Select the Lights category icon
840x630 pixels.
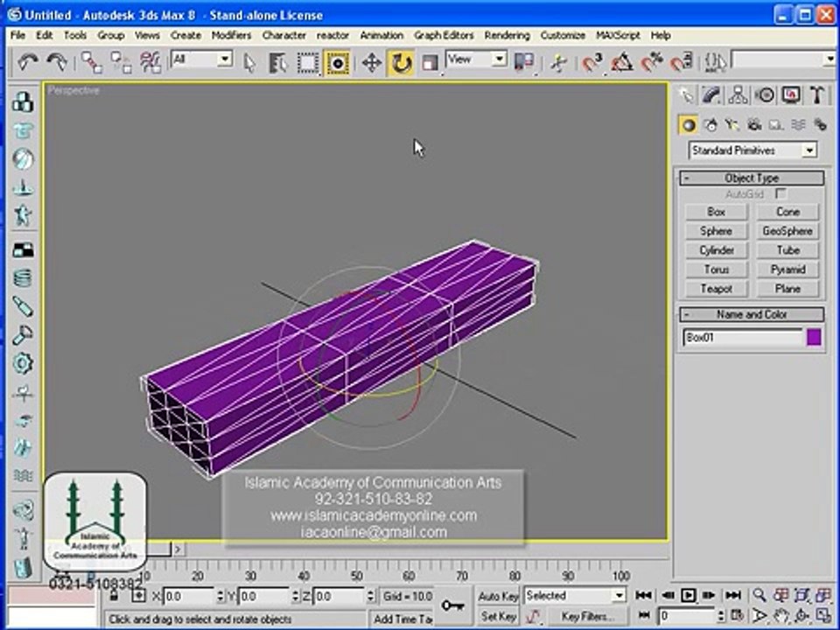click(731, 125)
